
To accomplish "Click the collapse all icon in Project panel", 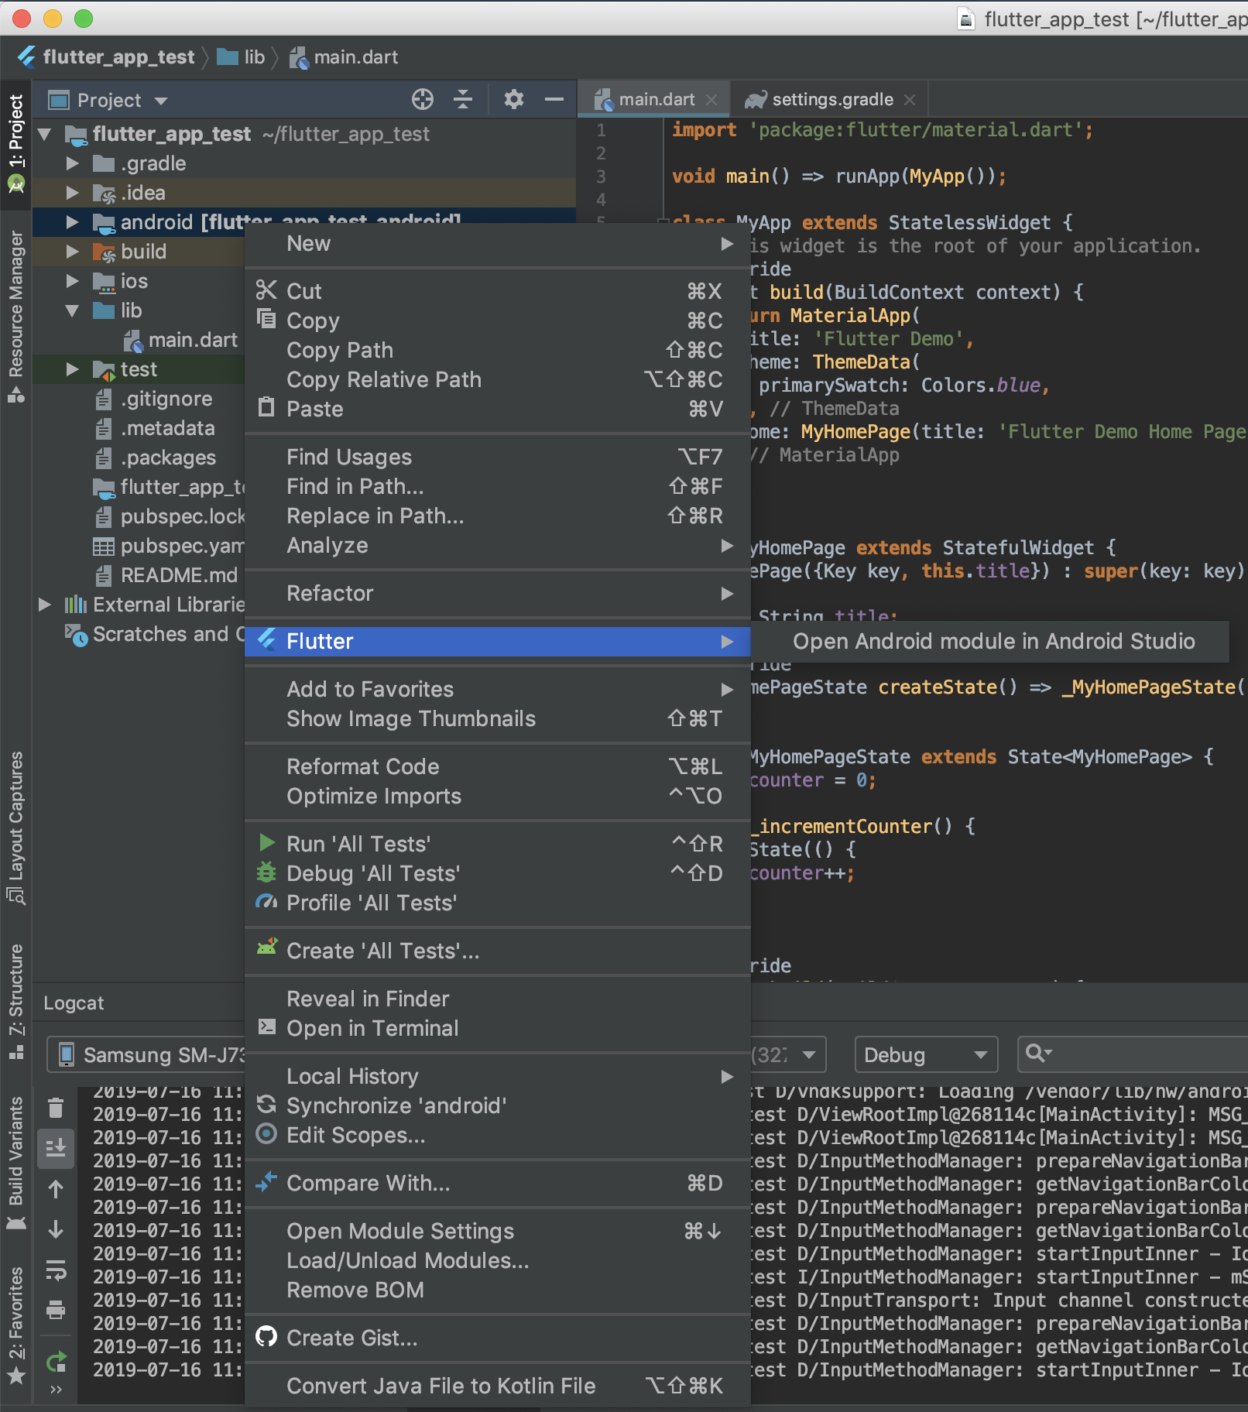I will (x=463, y=100).
